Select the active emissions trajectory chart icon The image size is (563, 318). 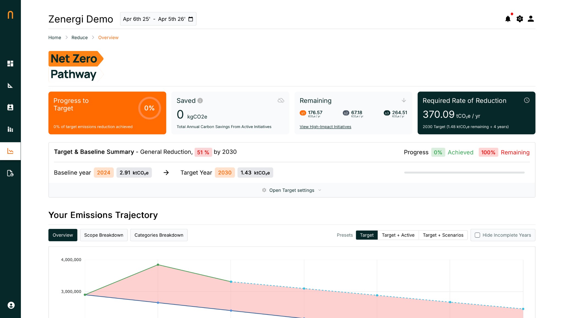[10, 151]
